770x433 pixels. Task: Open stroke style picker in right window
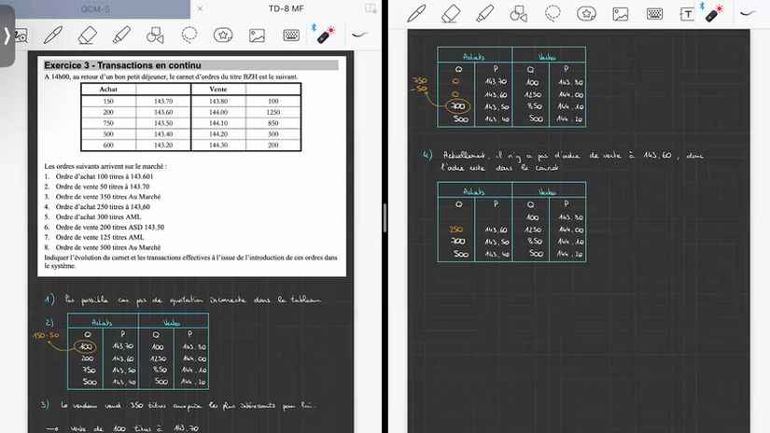coord(748,14)
